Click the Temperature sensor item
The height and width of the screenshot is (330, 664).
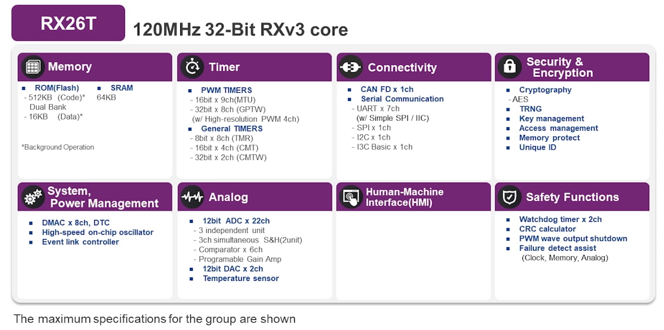coord(241,279)
